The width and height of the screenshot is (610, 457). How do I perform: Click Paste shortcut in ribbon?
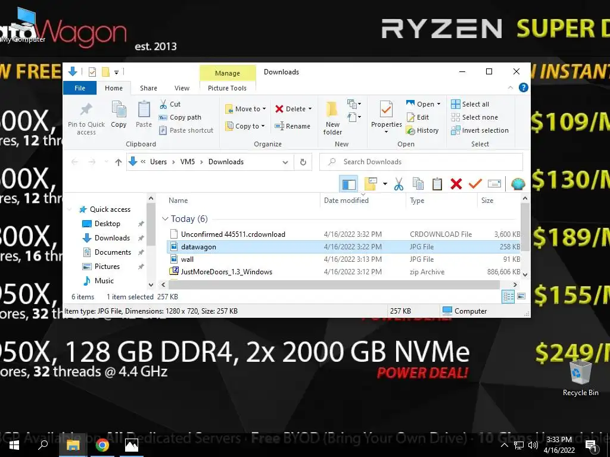[186, 130]
